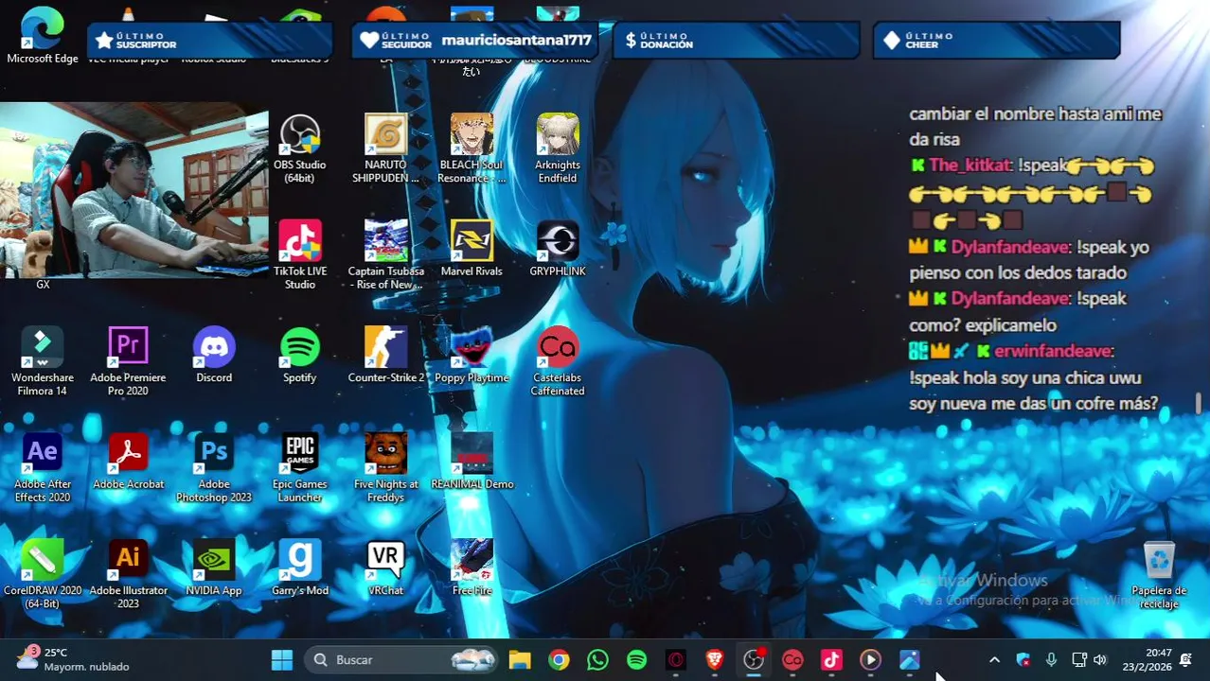The image size is (1210, 681).
Task: Open NARUTO SHIPPUDEN game shortcut
Action: [x=385, y=149]
